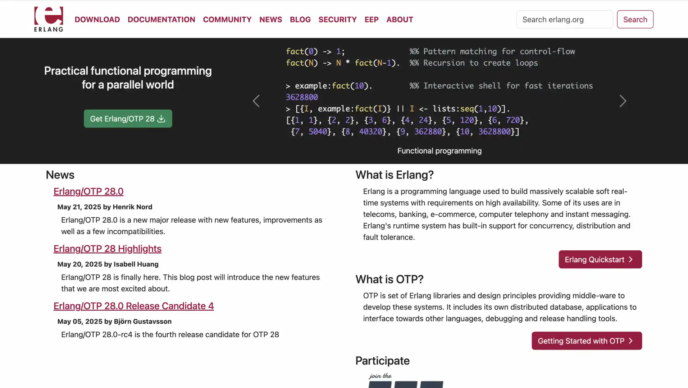Advance to the next carousel slide
688x388 pixels.
click(x=623, y=101)
